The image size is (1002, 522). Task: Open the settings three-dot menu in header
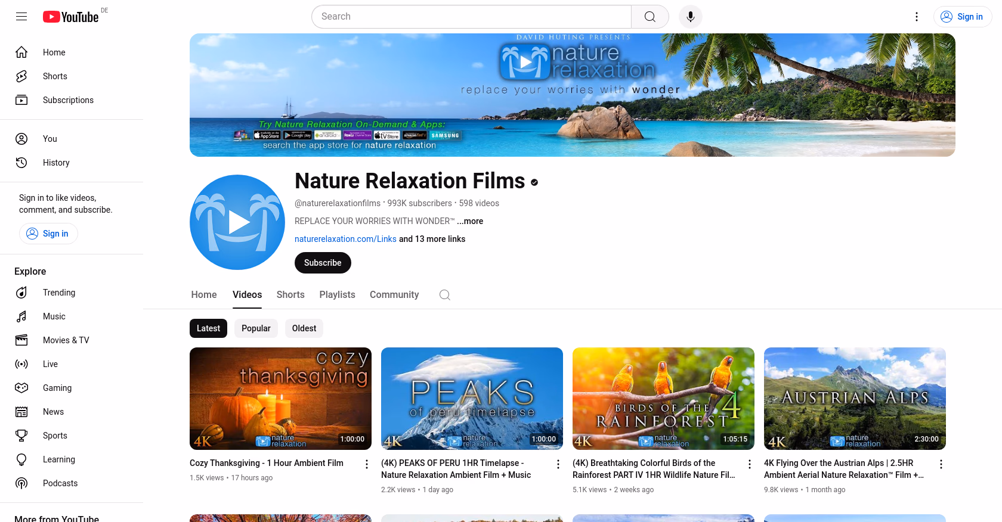click(x=917, y=17)
